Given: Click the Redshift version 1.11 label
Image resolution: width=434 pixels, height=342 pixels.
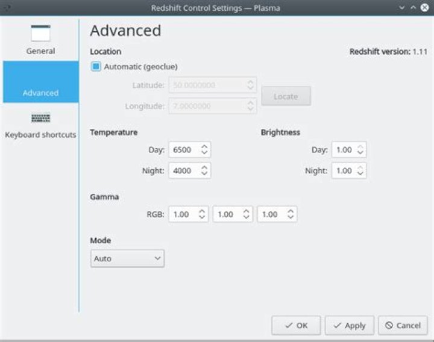Looking at the screenshot, I should point(388,51).
